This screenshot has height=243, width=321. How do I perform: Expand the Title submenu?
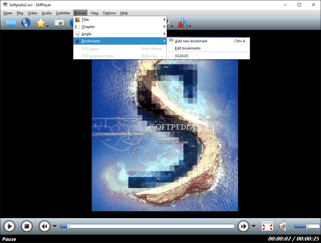point(120,19)
